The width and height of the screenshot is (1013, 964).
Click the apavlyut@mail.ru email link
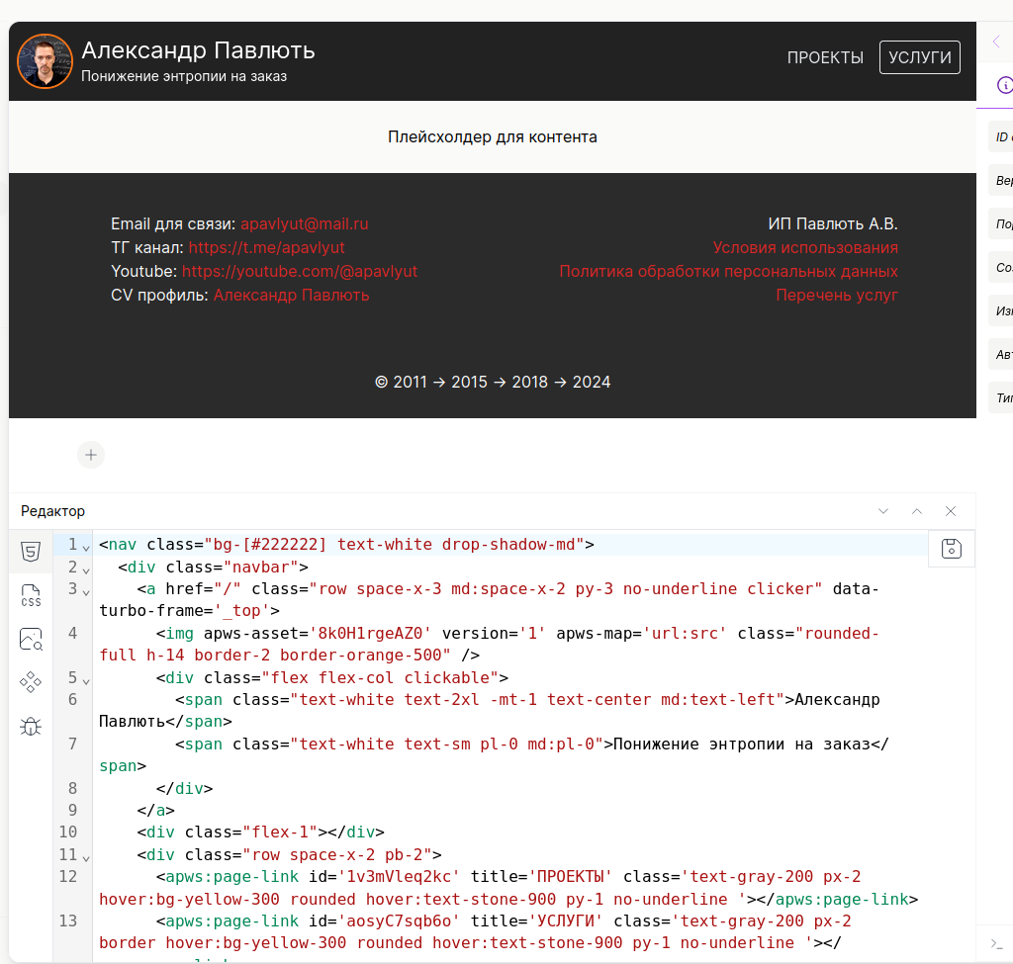click(x=304, y=224)
